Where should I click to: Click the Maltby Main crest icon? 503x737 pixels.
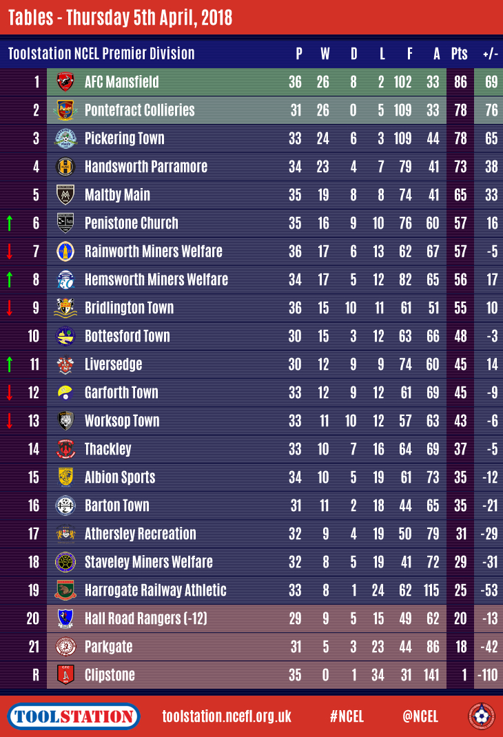pyautogui.click(x=65, y=195)
